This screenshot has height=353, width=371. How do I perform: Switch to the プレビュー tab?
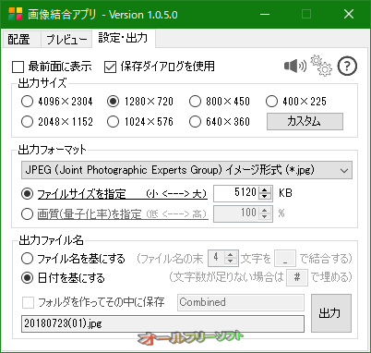coord(66,40)
